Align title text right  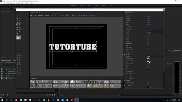(84, 15)
